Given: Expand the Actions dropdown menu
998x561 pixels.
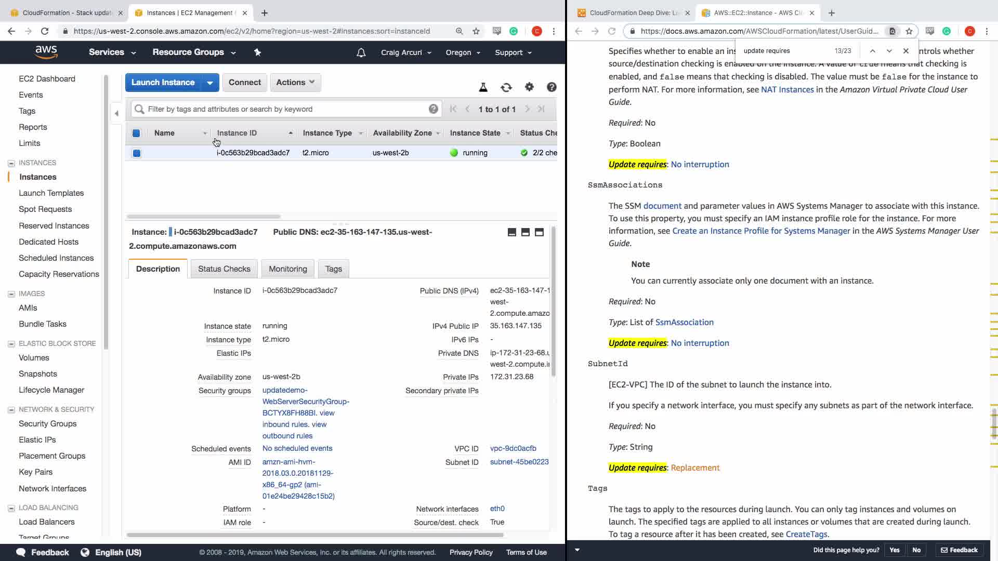Looking at the screenshot, I should [295, 82].
